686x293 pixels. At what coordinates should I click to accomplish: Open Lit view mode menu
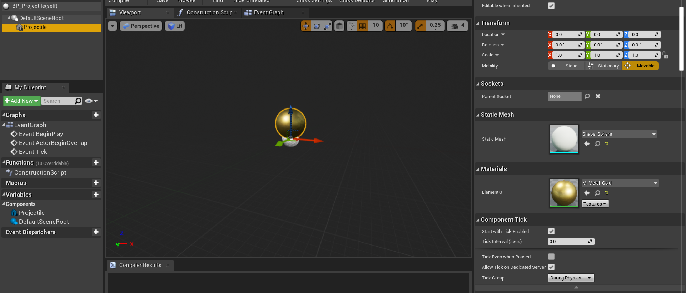tap(175, 26)
